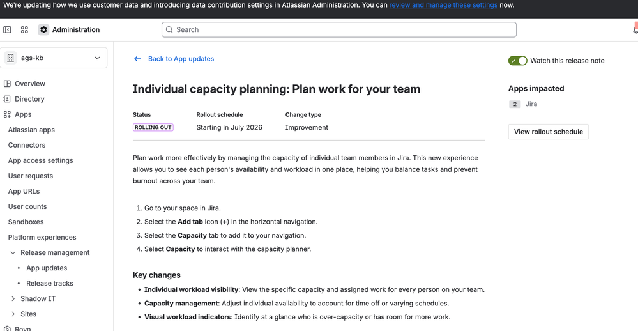
Task: Click the back arrow icon
Action: (x=137, y=59)
